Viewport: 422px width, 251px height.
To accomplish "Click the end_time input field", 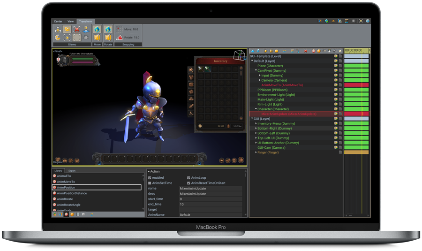I will [211, 205].
